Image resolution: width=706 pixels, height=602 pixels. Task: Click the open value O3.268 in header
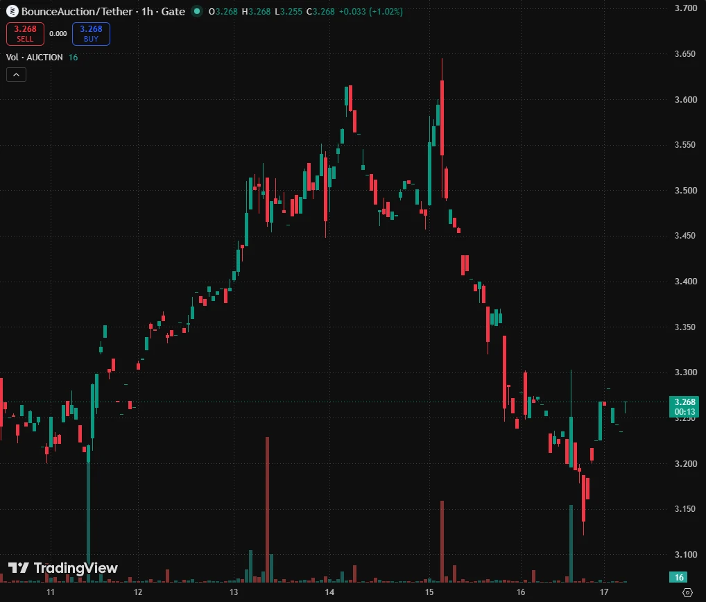point(223,12)
